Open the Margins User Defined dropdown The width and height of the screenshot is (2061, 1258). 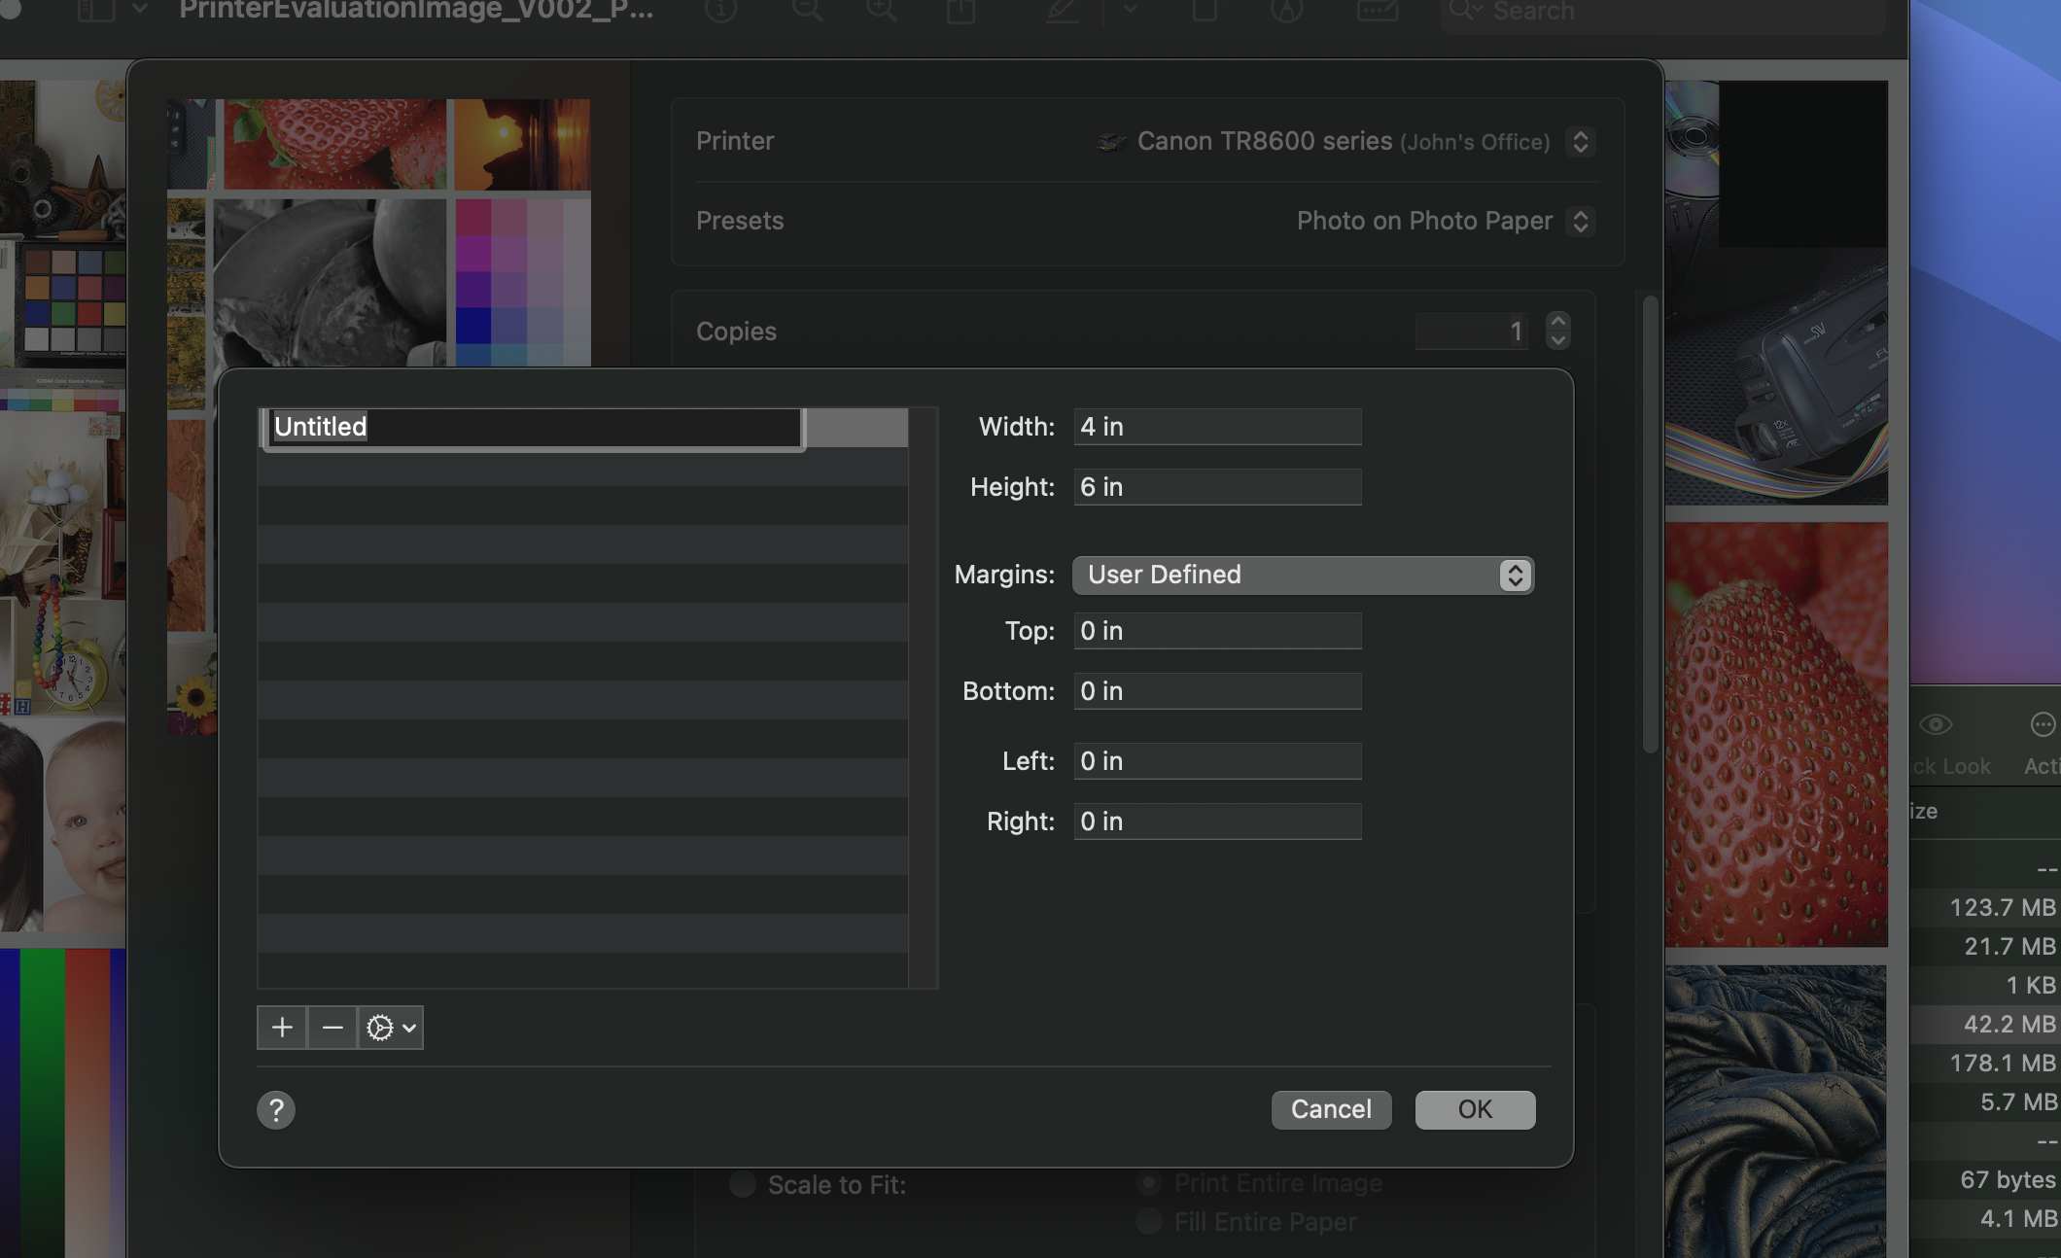(1303, 575)
